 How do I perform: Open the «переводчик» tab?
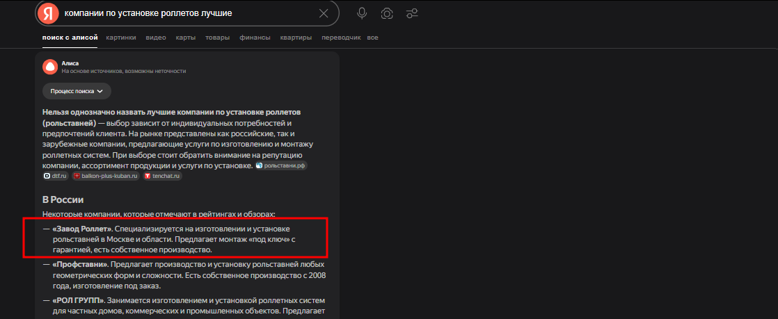[x=341, y=38]
